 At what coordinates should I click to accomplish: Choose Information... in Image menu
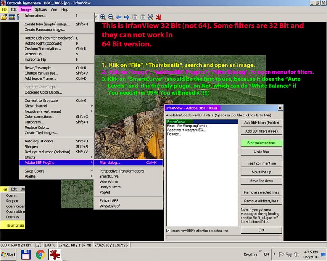pos(57,16)
